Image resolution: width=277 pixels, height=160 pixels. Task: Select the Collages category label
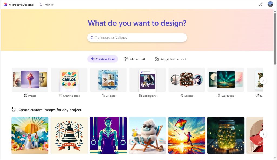point(108,96)
